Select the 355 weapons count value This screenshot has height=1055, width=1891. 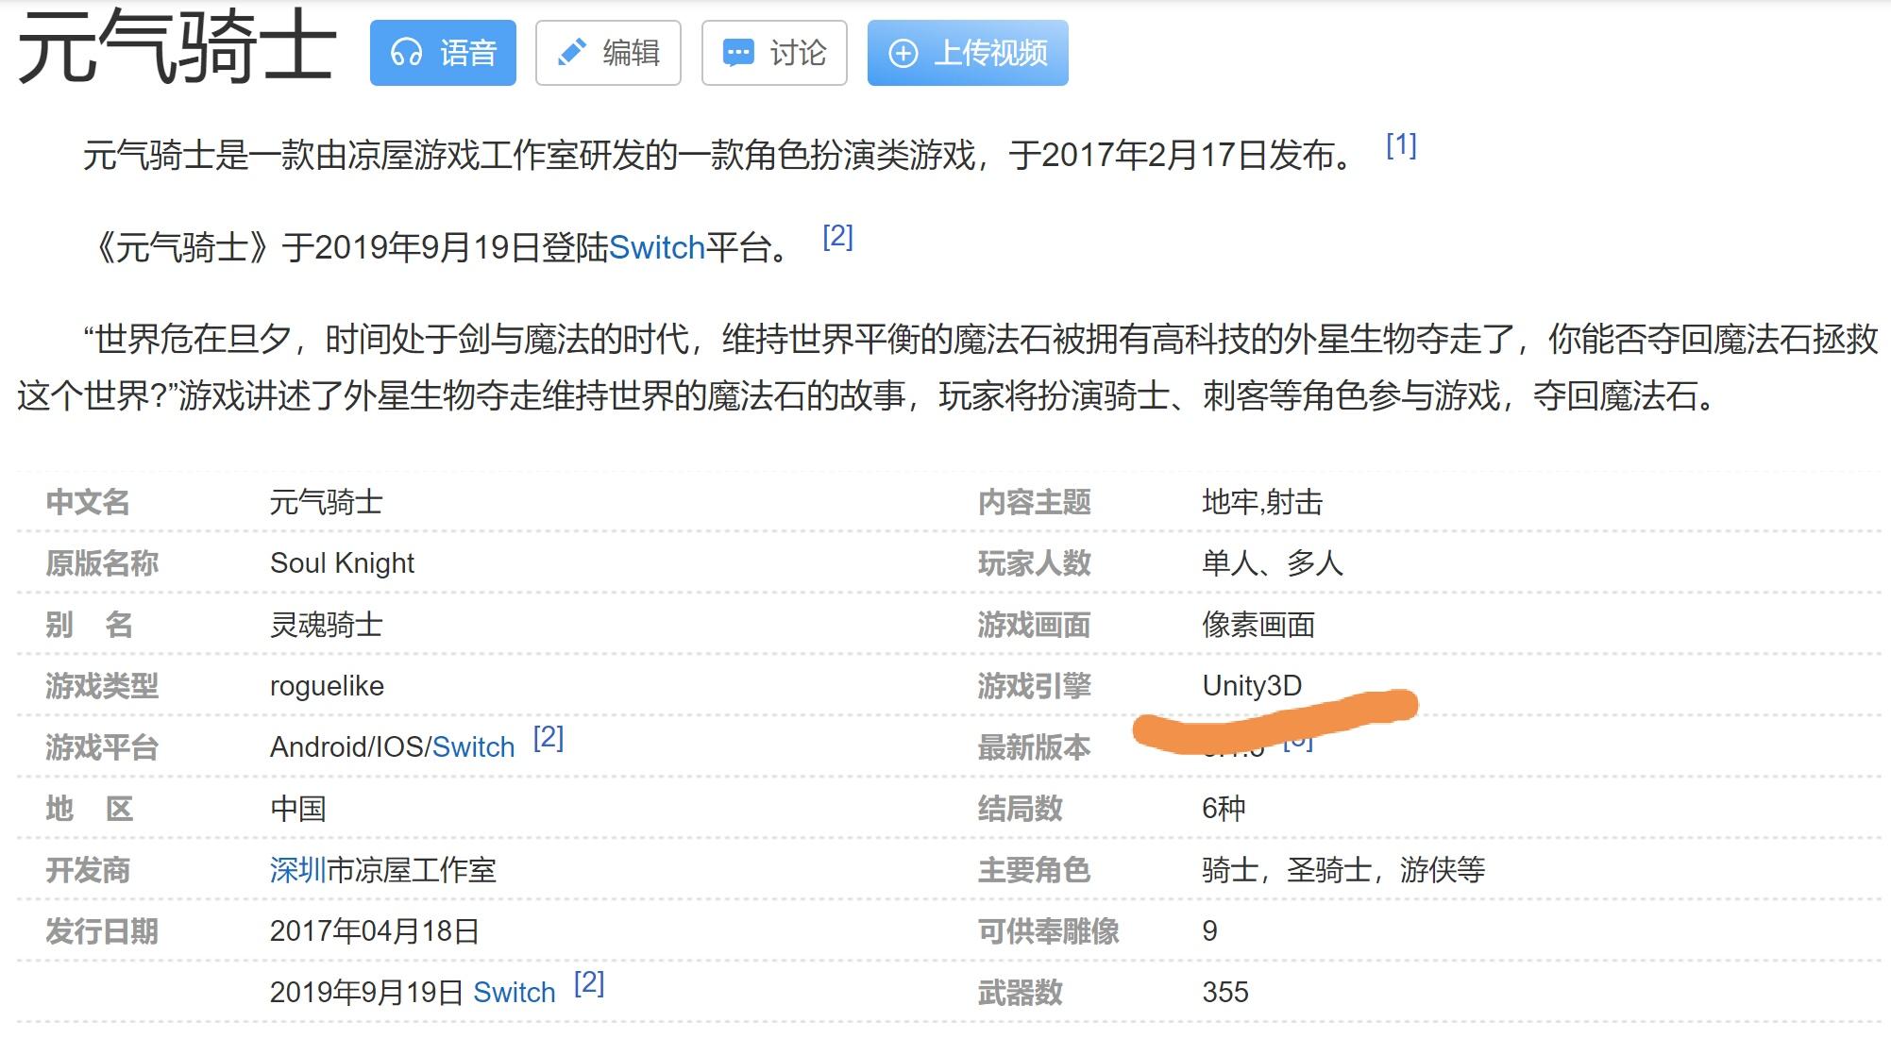(1224, 993)
